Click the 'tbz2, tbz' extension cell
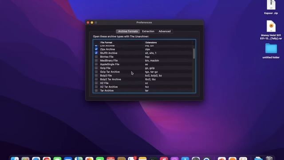Image resolution: width=284 pixels, height=160 pixels. click(x=150, y=80)
